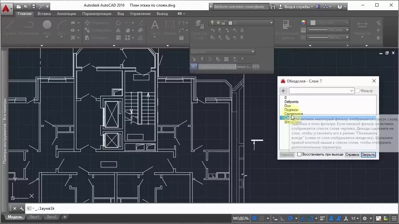This screenshot has height=224, width=399.
Task: Expand the snap settings dropdown arrow
Action: click(x=268, y=218)
